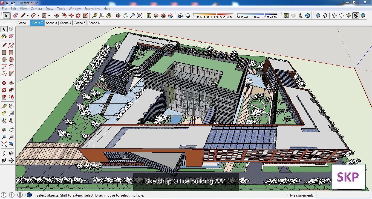Image resolution: width=372 pixels, height=199 pixels.
Task: Select Orbit tool in top toolbar
Action: coord(118,16)
